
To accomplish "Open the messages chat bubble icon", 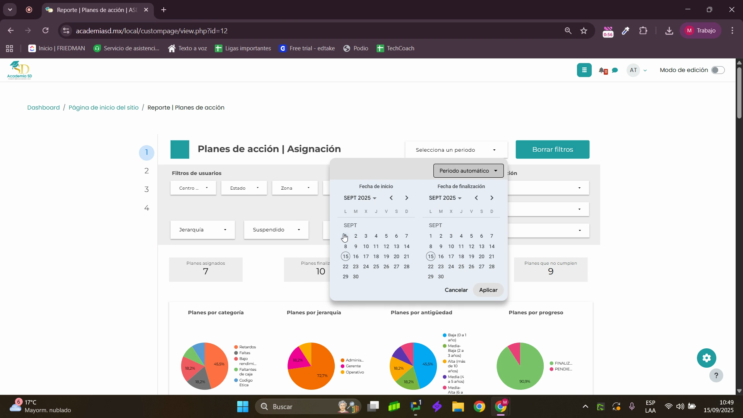I will 615,70.
